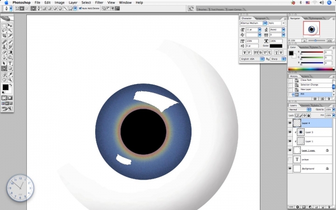
Task: Hide Layer 4 visibility eye
Action: (290, 123)
